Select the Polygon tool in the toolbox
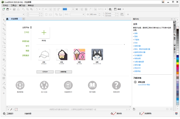Image resolution: width=180 pixels, height=119 pixels. [4, 55]
